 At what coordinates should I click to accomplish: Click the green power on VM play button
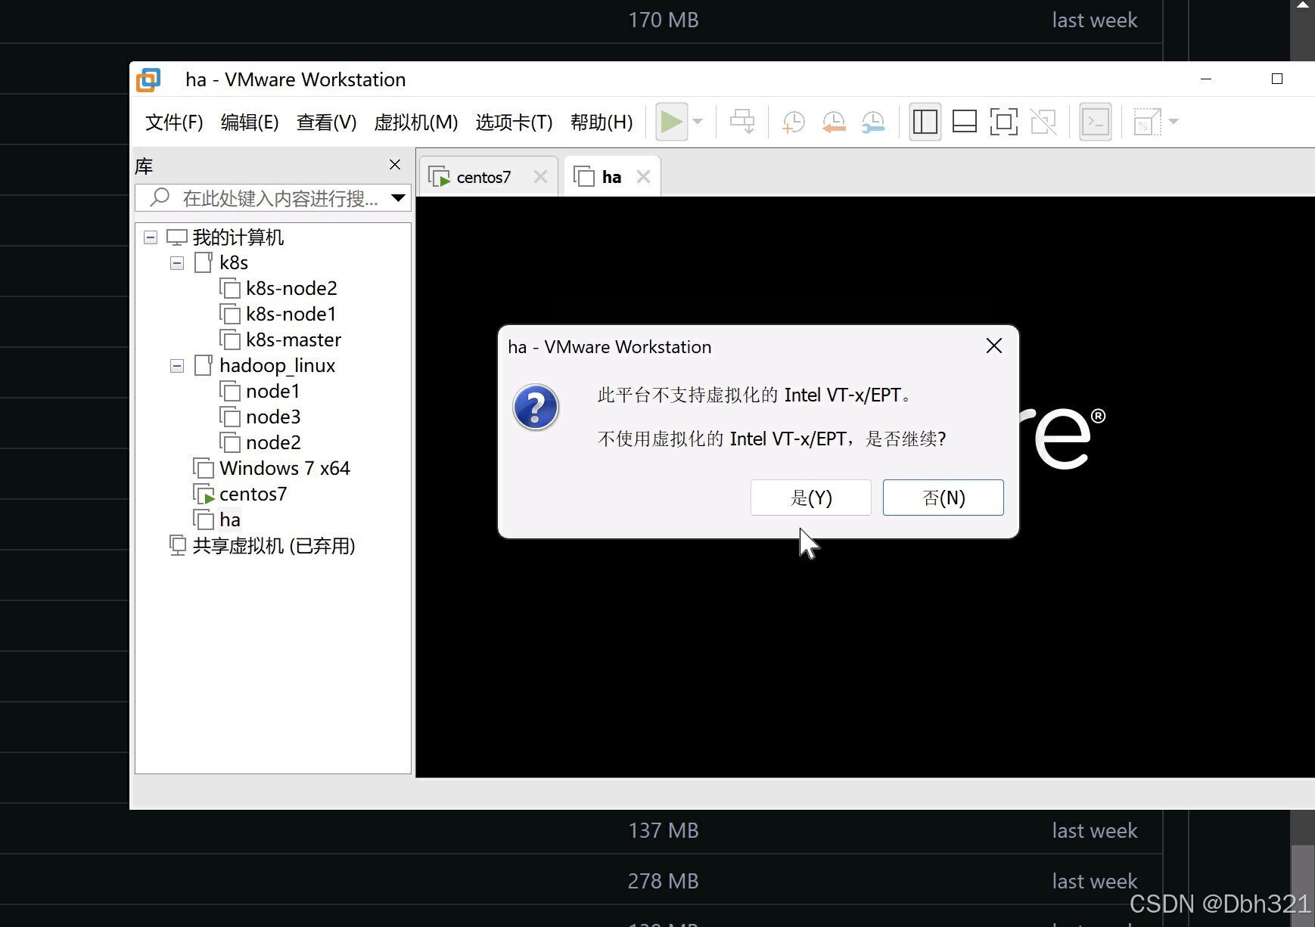671,122
